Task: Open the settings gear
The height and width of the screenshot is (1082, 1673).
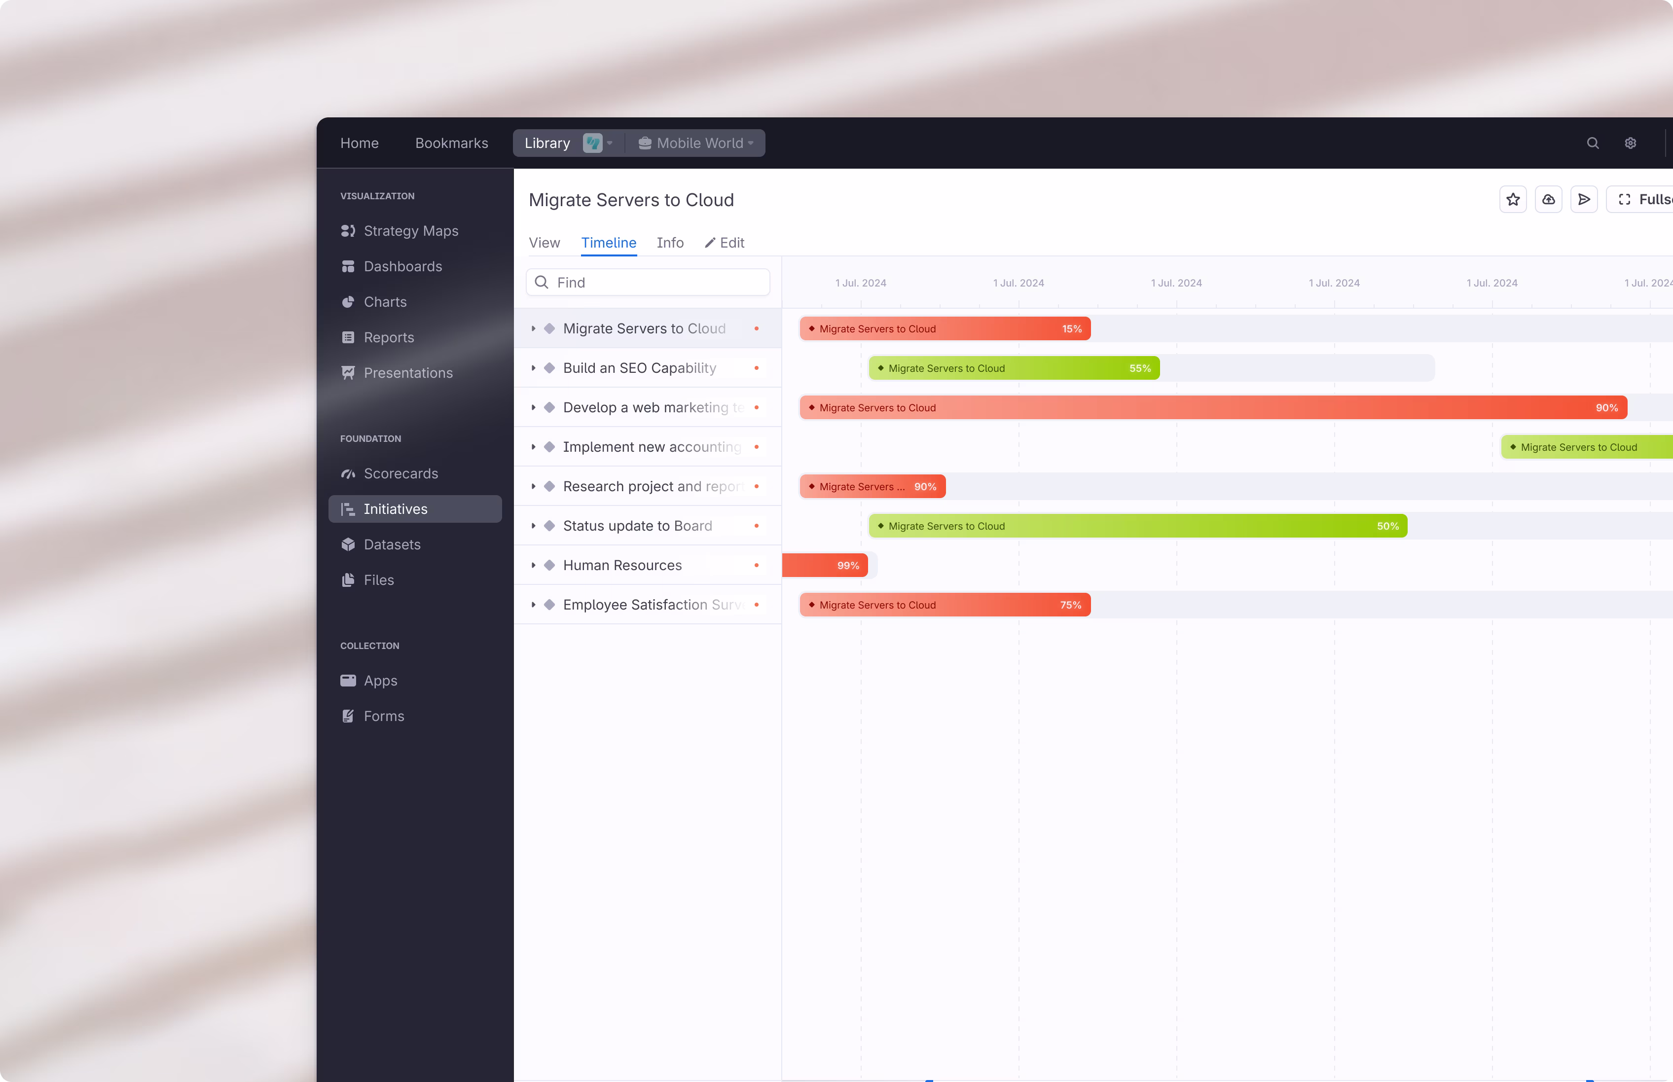Action: 1630,143
